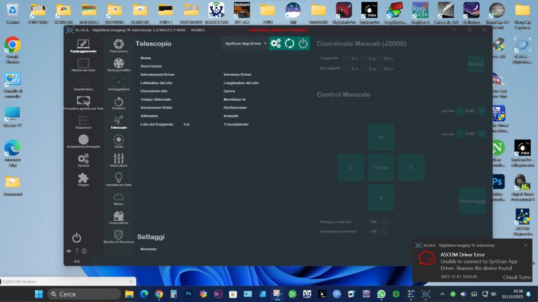Viewport: 538px width, 302px height.
Task: Select the Focheggiatore equipment icon
Action: pos(119,84)
